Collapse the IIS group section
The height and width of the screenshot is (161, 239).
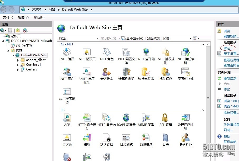point(203,110)
